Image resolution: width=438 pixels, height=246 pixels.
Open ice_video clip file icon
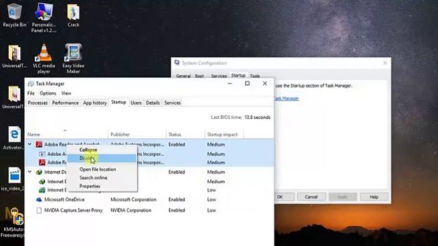coord(14,179)
